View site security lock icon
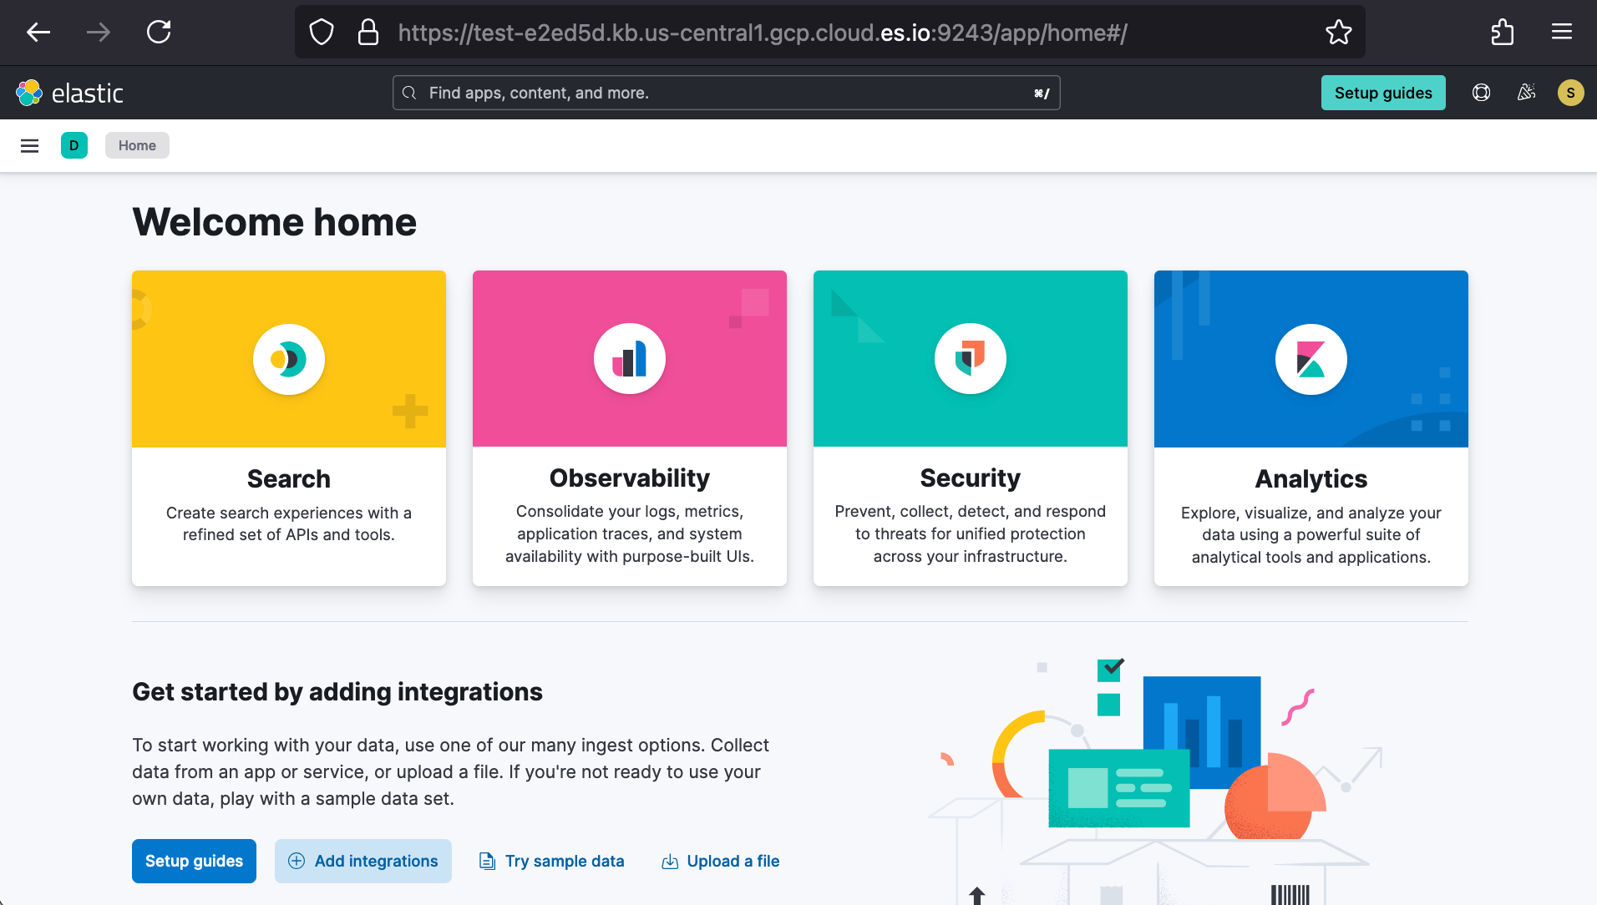 click(x=368, y=33)
